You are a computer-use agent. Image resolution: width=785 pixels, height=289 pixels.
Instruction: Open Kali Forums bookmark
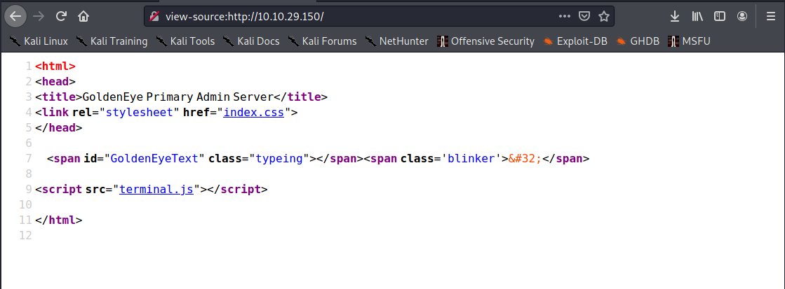(x=323, y=41)
